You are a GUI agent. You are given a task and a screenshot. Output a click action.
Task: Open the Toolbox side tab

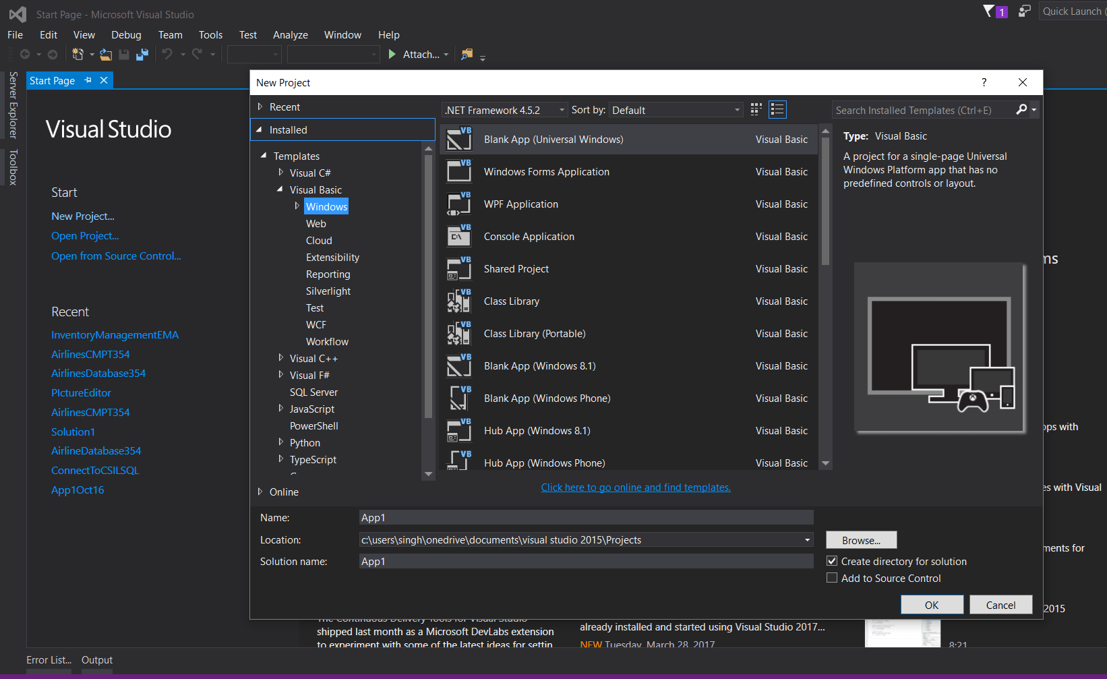[x=13, y=167]
